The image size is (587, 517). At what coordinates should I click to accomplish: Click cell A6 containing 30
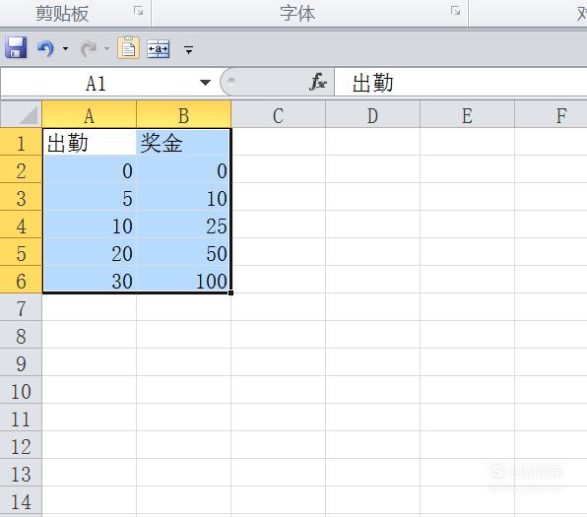pyautogui.click(x=90, y=280)
